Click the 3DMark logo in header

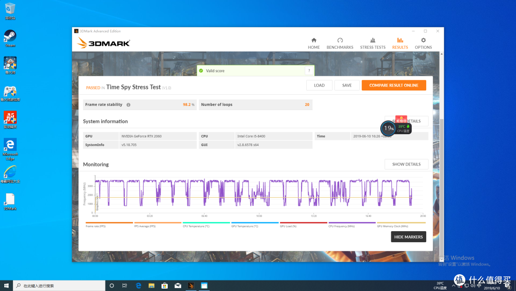[104, 43]
